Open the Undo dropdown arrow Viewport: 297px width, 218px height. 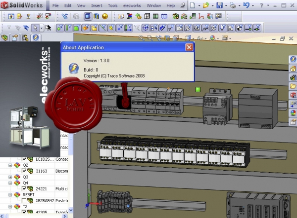(252, 5)
